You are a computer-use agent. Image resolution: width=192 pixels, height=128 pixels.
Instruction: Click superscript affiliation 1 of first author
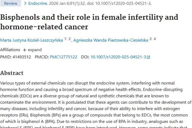[65, 39]
